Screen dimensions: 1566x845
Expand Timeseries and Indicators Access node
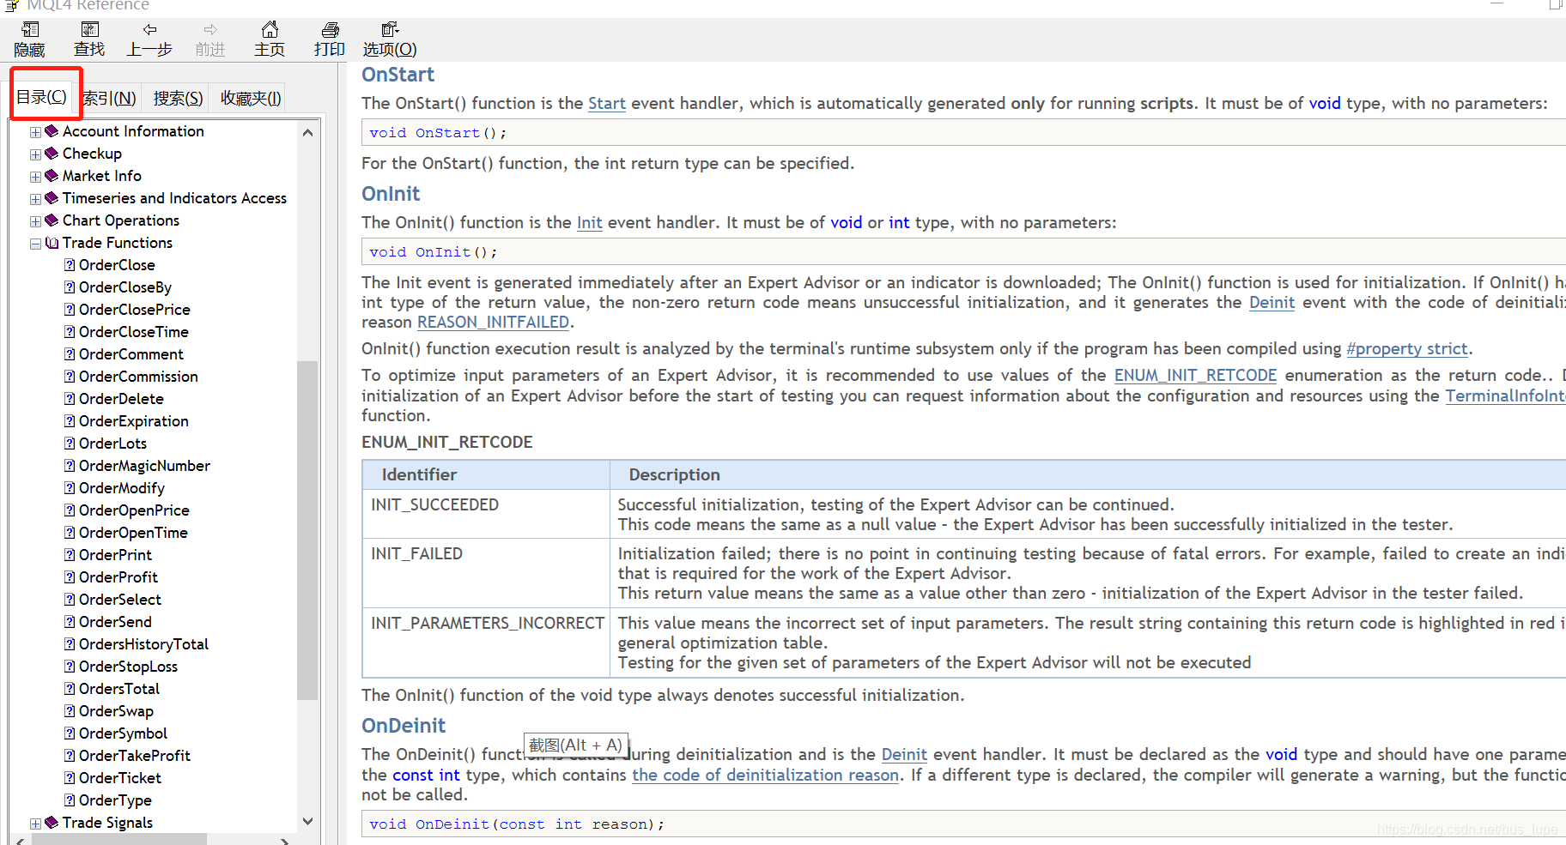coord(35,199)
